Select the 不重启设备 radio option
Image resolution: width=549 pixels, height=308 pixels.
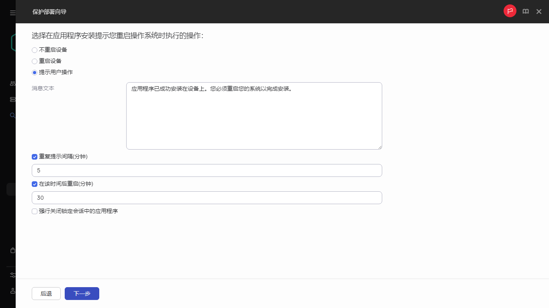point(34,50)
